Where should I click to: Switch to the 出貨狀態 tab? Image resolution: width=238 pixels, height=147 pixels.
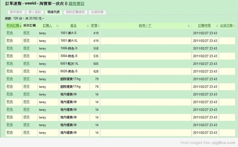tap(97, 12)
